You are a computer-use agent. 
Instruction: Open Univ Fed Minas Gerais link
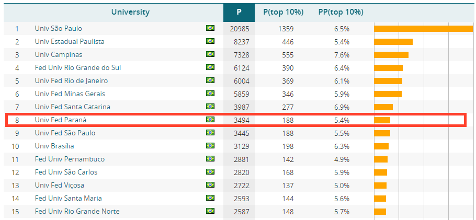70,94
